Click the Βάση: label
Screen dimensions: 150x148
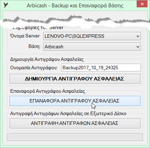click(x=34, y=47)
